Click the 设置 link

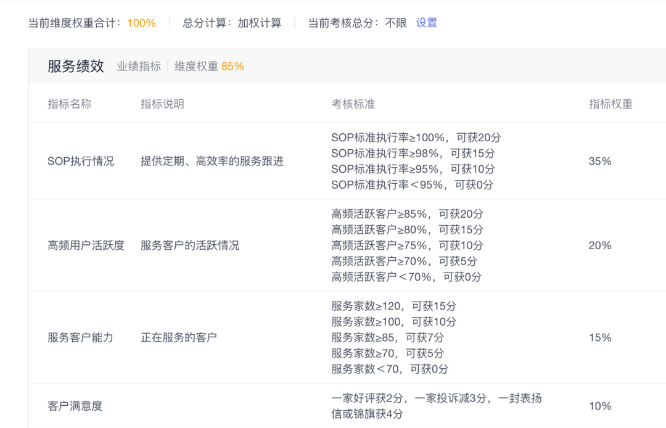point(427,22)
